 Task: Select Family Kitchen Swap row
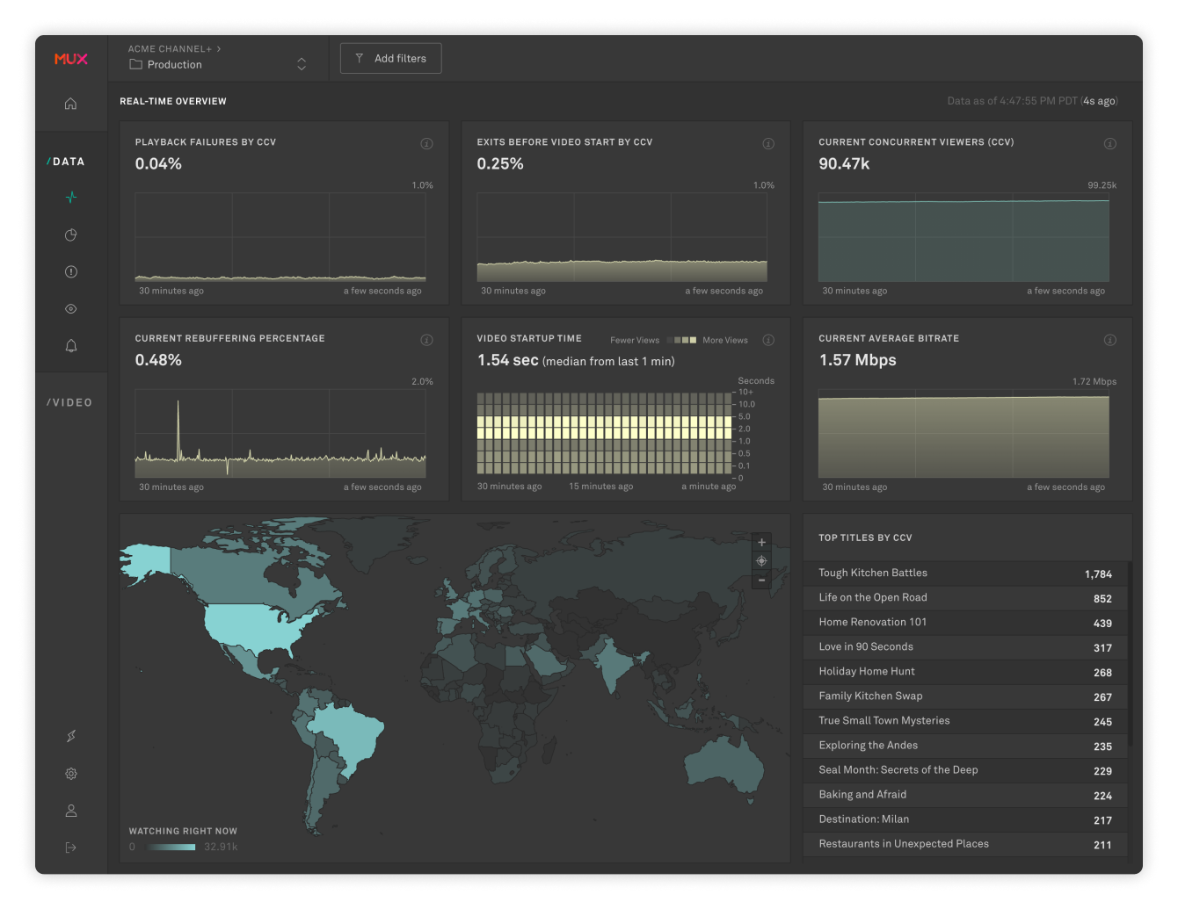965,696
